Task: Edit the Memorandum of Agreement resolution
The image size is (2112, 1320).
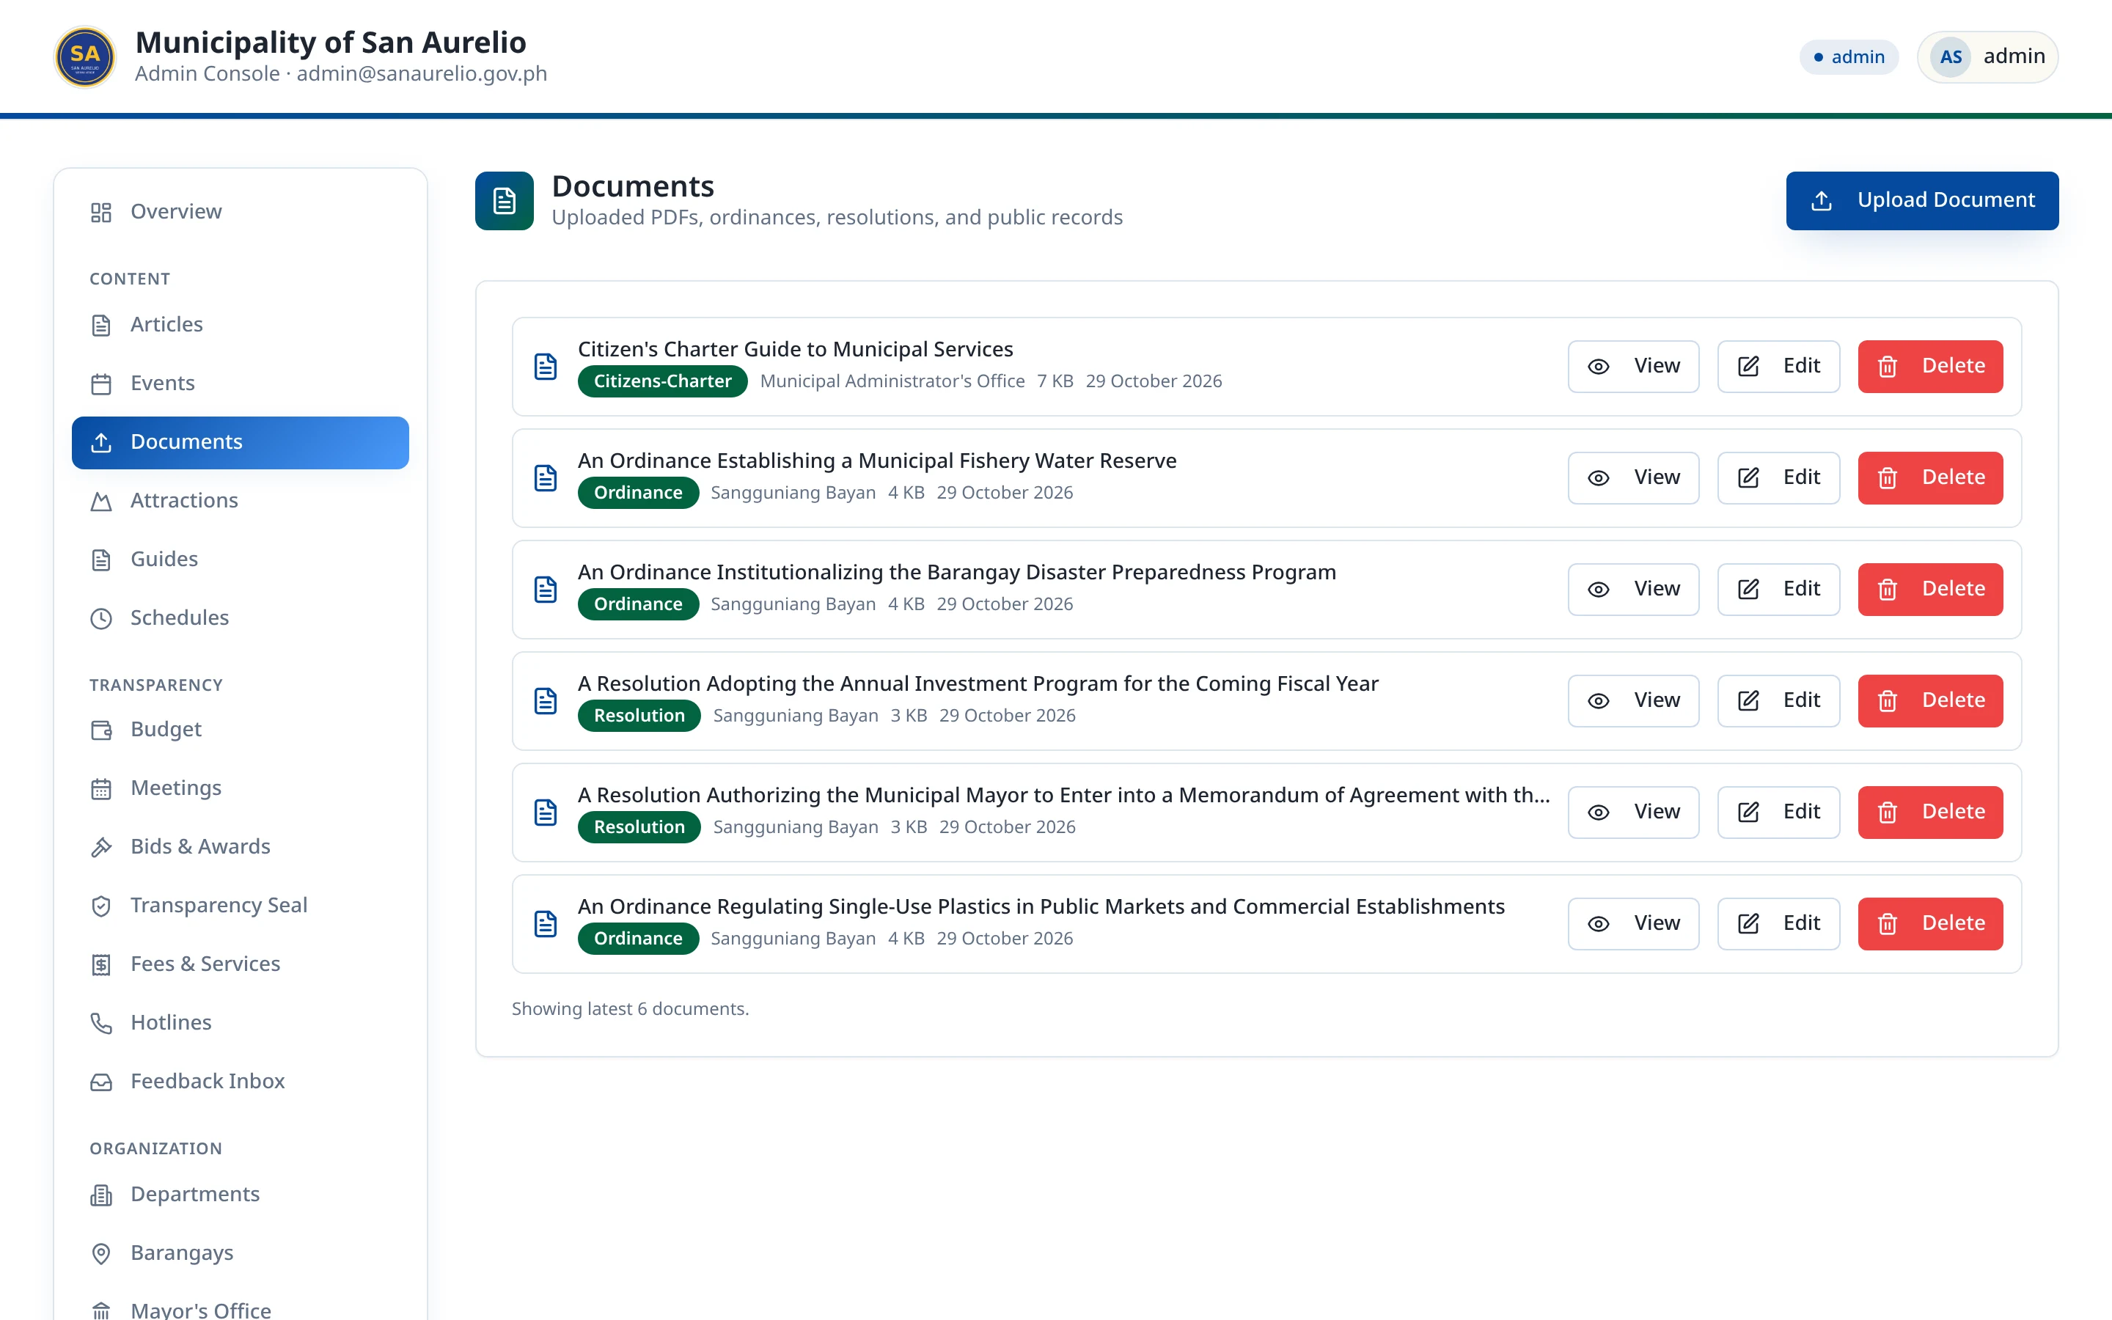Action: (x=1778, y=812)
